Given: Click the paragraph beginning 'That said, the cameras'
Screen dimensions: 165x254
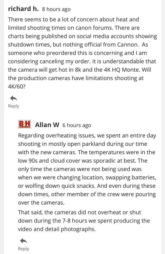Looking at the screenshot, I should point(84,221).
